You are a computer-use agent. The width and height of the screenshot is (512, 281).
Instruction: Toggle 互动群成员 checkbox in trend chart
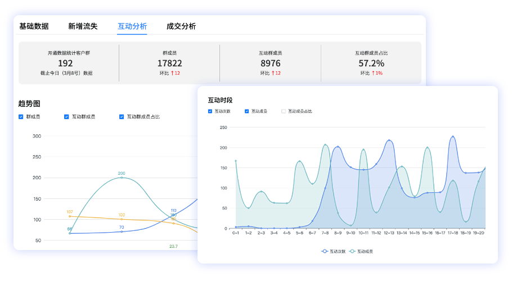pyautogui.click(x=66, y=117)
